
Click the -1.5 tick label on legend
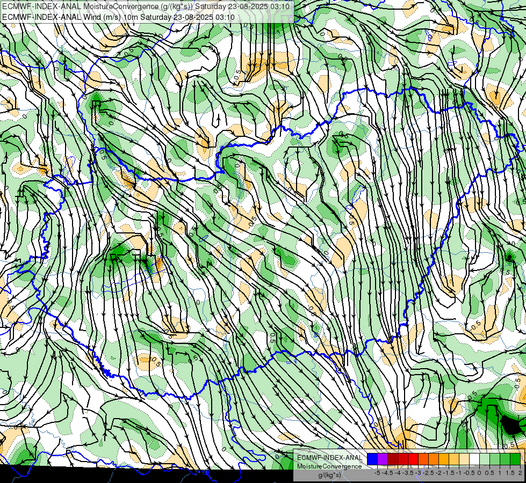tap(449, 473)
